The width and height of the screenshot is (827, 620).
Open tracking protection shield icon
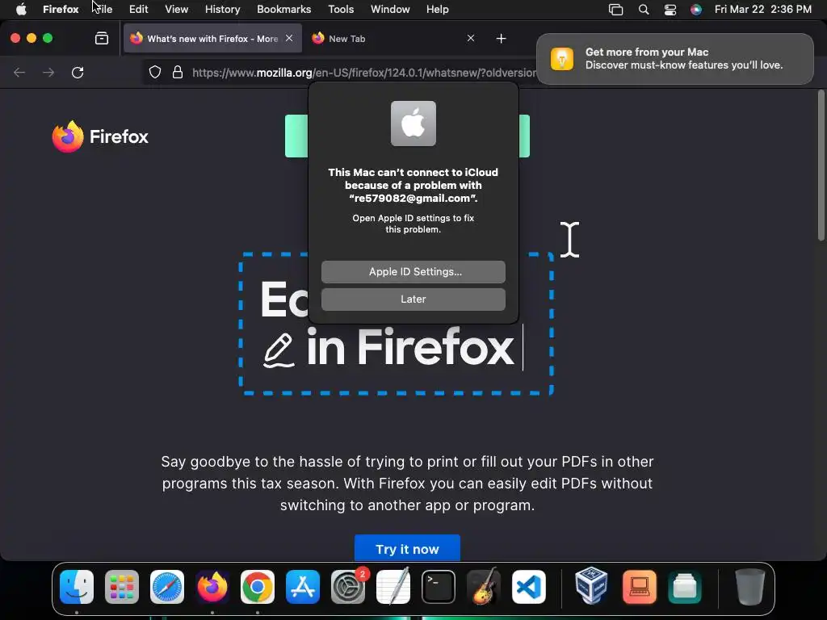(x=154, y=72)
